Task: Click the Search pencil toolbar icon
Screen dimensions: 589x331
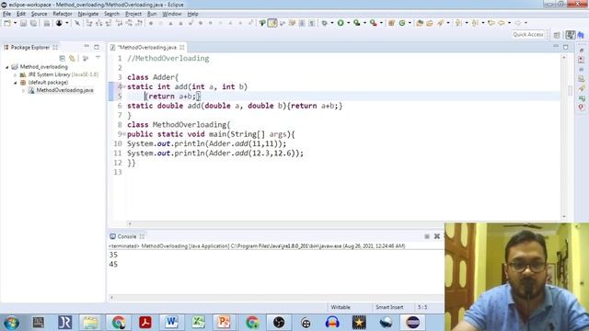Action: point(440,23)
